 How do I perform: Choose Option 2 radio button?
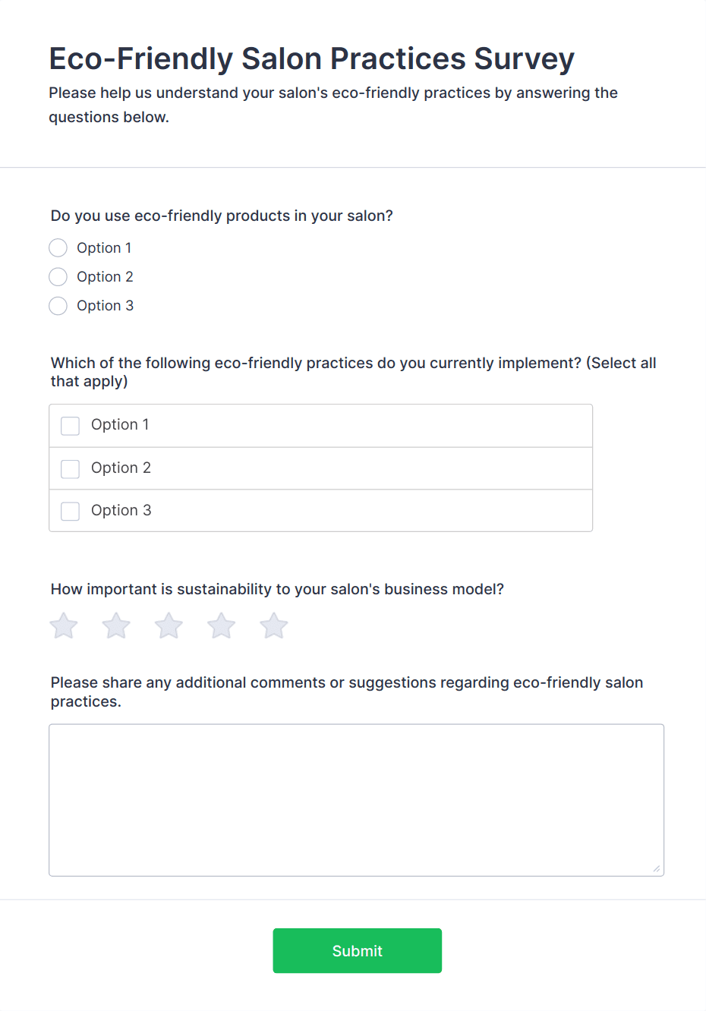click(x=58, y=276)
